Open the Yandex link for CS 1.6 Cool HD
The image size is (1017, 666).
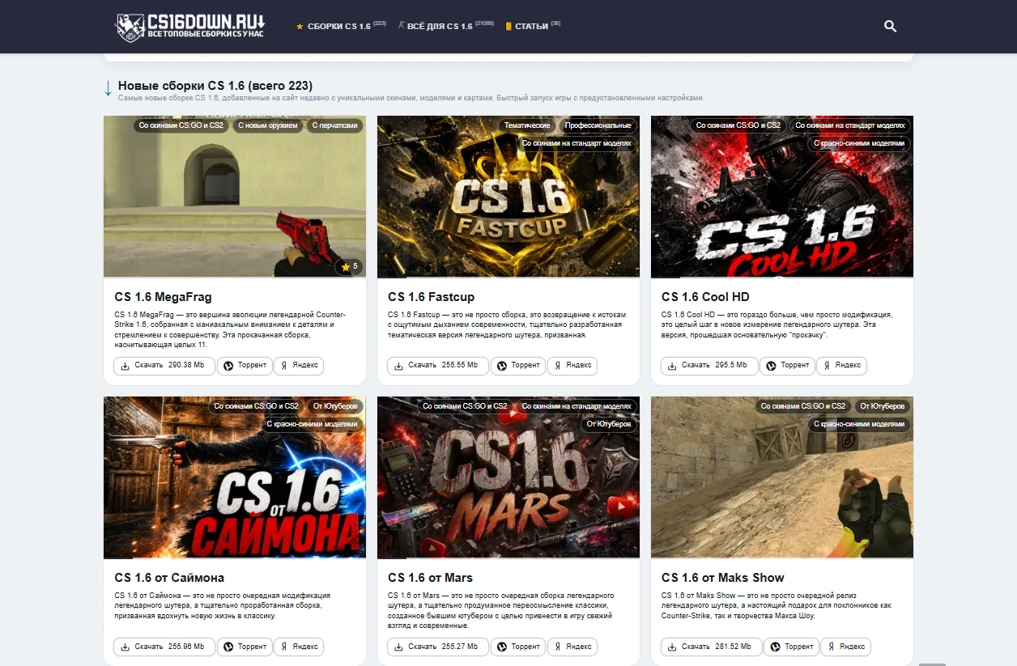(842, 366)
